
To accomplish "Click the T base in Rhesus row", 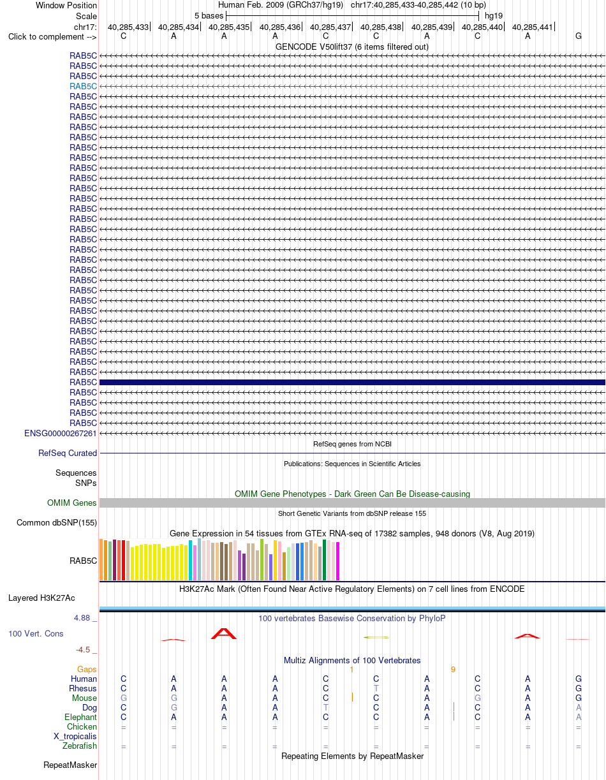I will coord(376,689).
